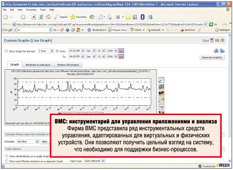Open the Search magnifier in toolbar

point(61,17)
